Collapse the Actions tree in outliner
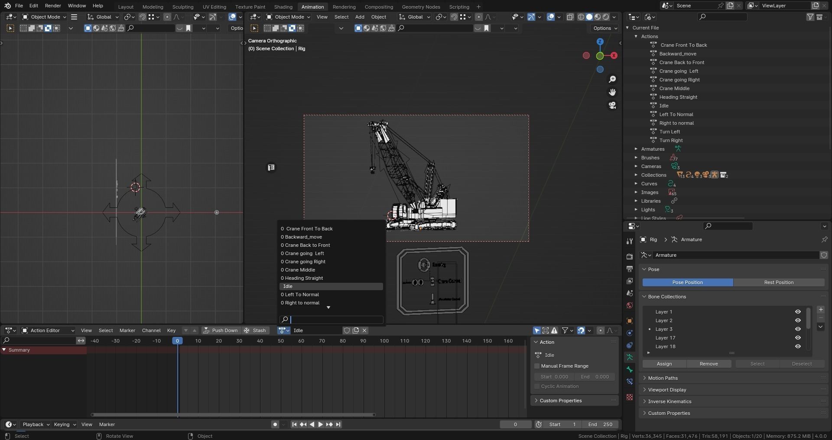This screenshot has width=832, height=440. pyautogui.click(x=636, y=36)
